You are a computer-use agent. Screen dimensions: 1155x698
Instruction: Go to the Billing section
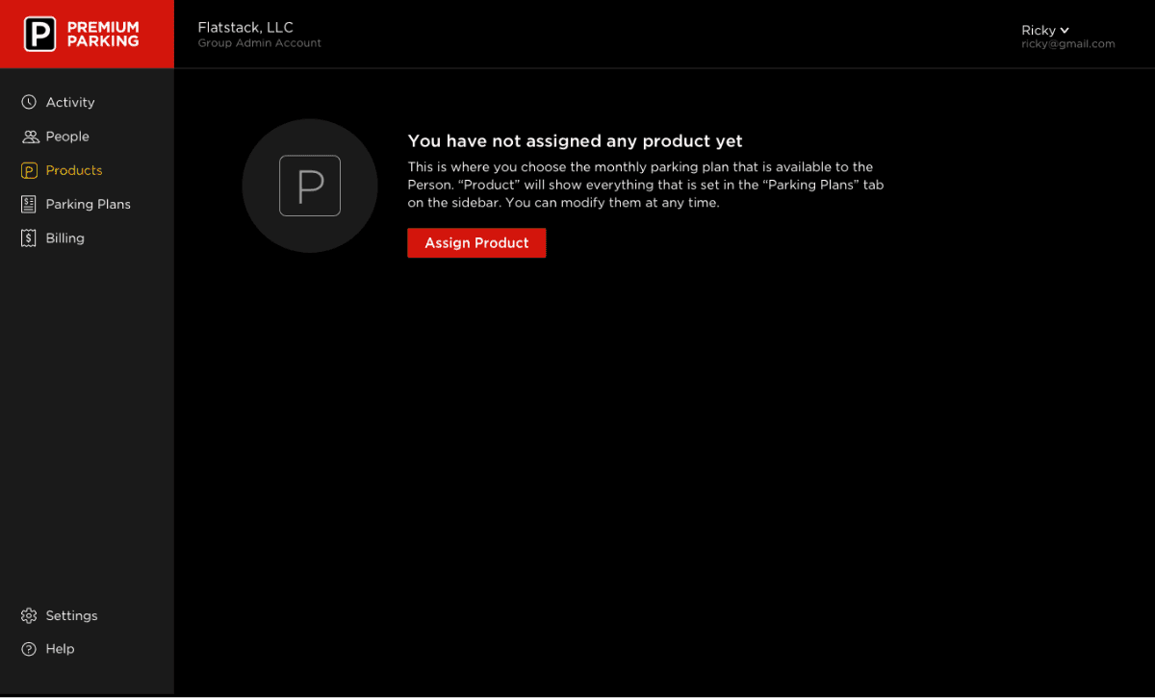coord(64,237)
